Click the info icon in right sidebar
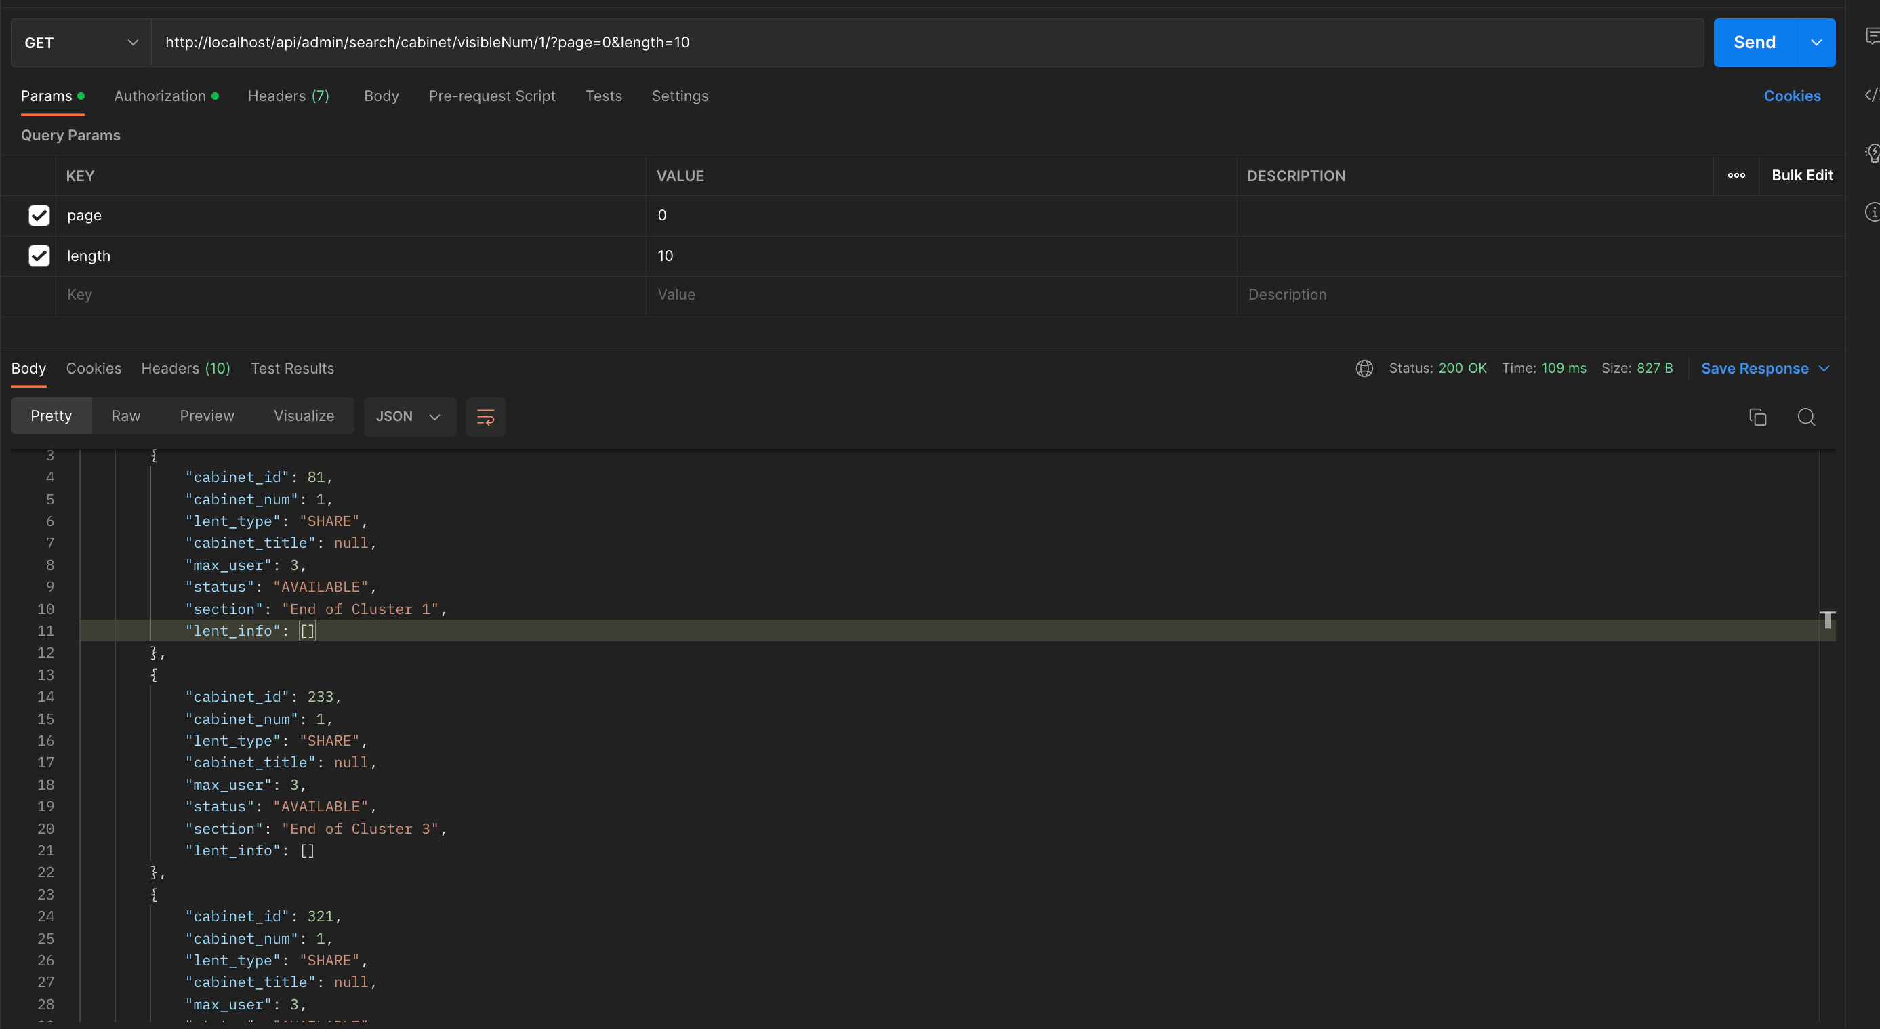The width and height of the screenshot is (1880, 1029). tap(1872, 211)
